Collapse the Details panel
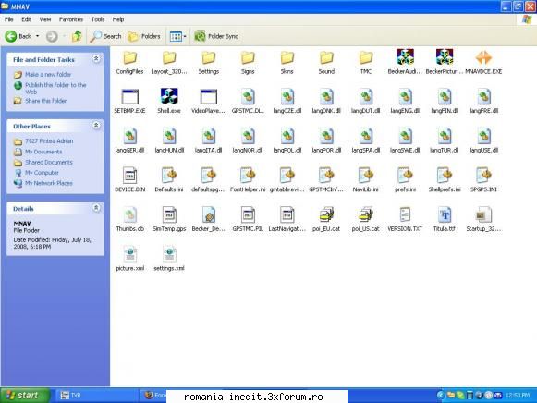This screenshot has width=537, height=403. pos(96,208)
